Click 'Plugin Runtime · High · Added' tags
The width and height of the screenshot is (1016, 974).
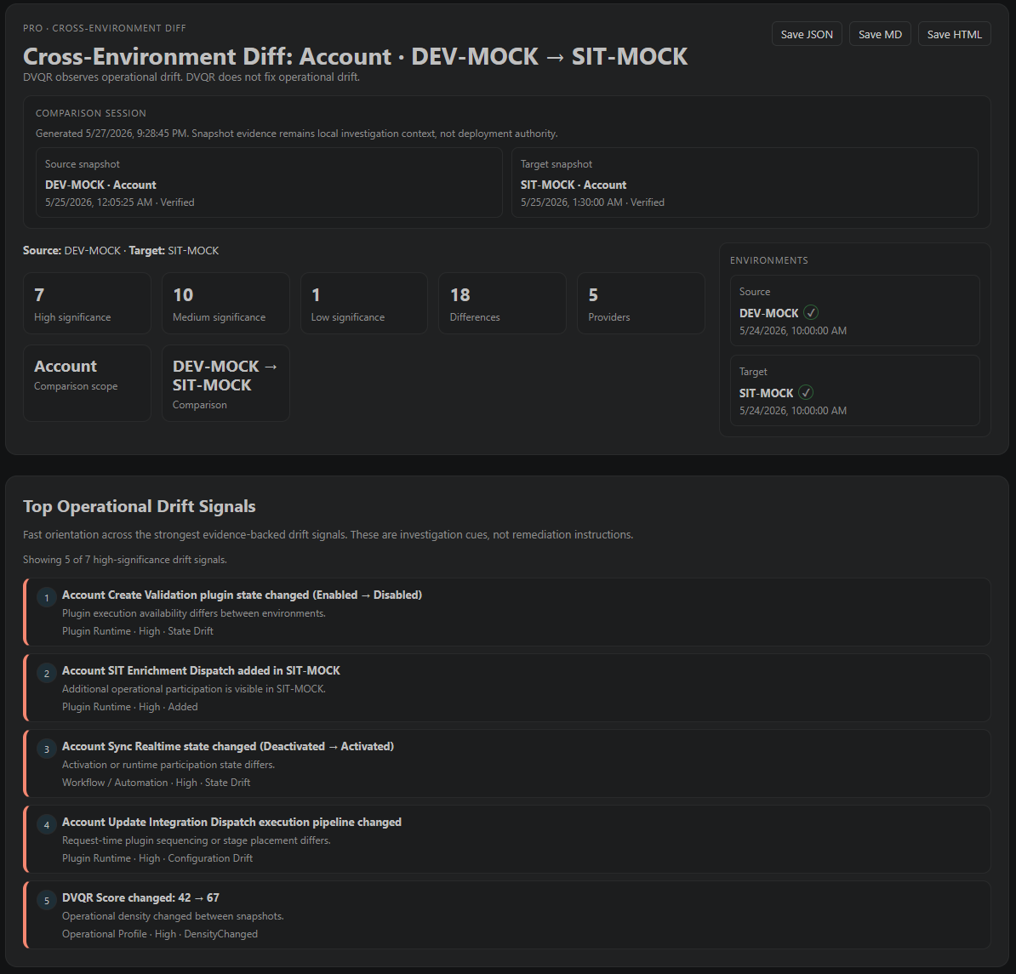129,707
